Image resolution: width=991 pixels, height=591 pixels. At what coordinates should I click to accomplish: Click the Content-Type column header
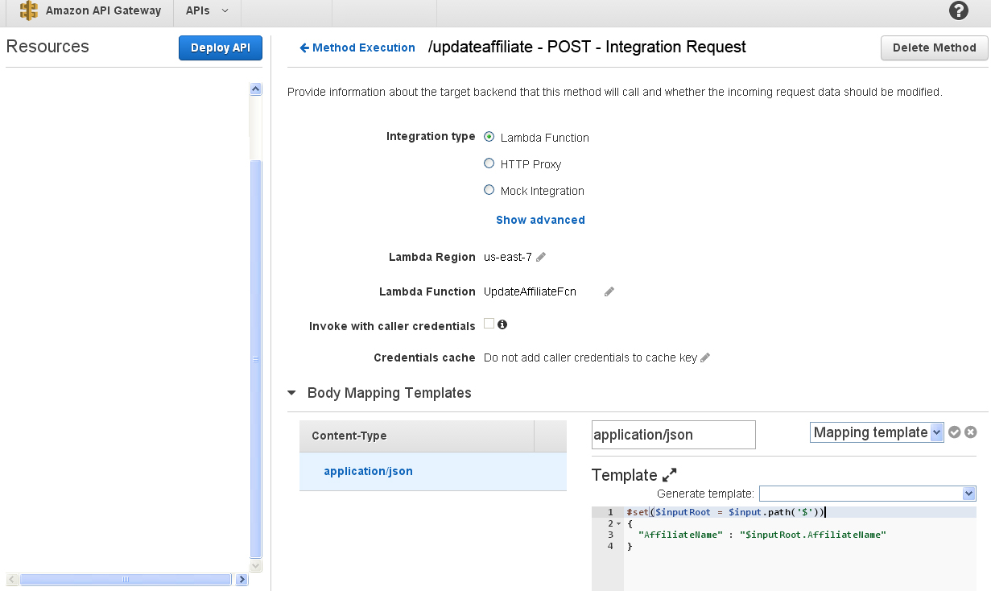(416, 436)
